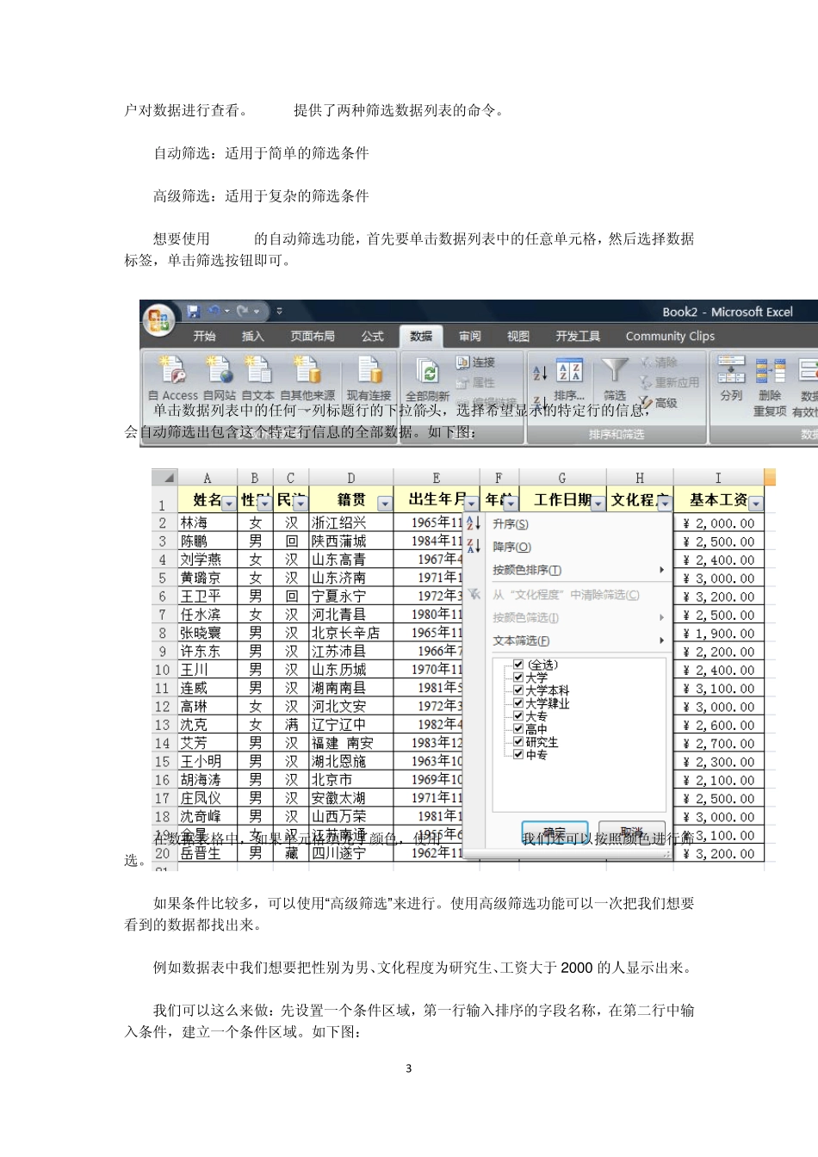Click the select-all corner of the worksheet
This screenshot has height=1157, width=818.
165,478
